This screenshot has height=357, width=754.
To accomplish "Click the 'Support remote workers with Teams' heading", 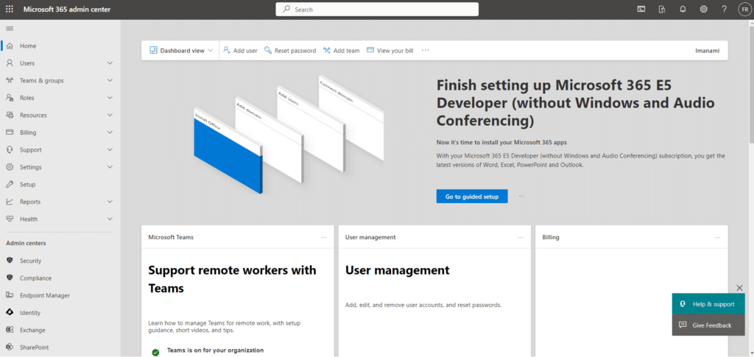I will point(232,279).
